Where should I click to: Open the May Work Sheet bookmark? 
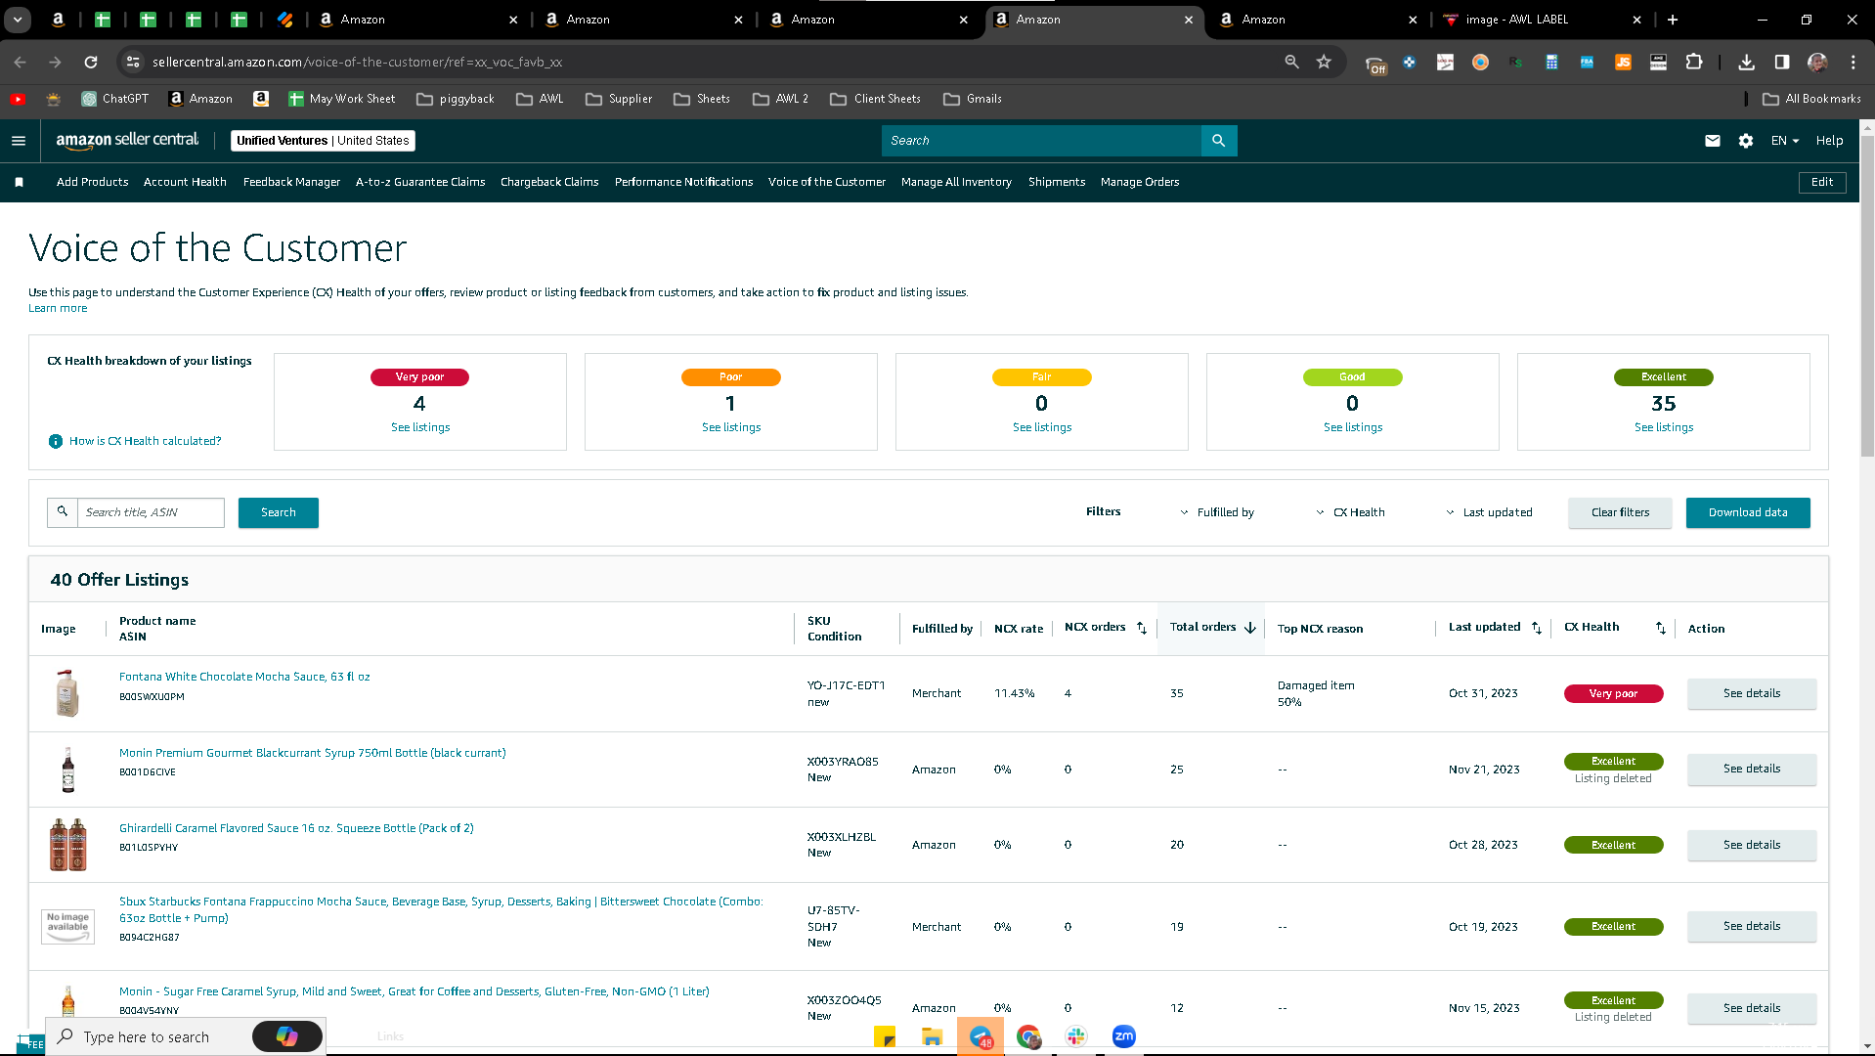coord(341,99)
